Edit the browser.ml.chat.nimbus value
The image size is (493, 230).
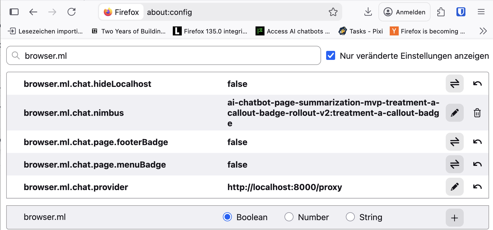(454, 113)
